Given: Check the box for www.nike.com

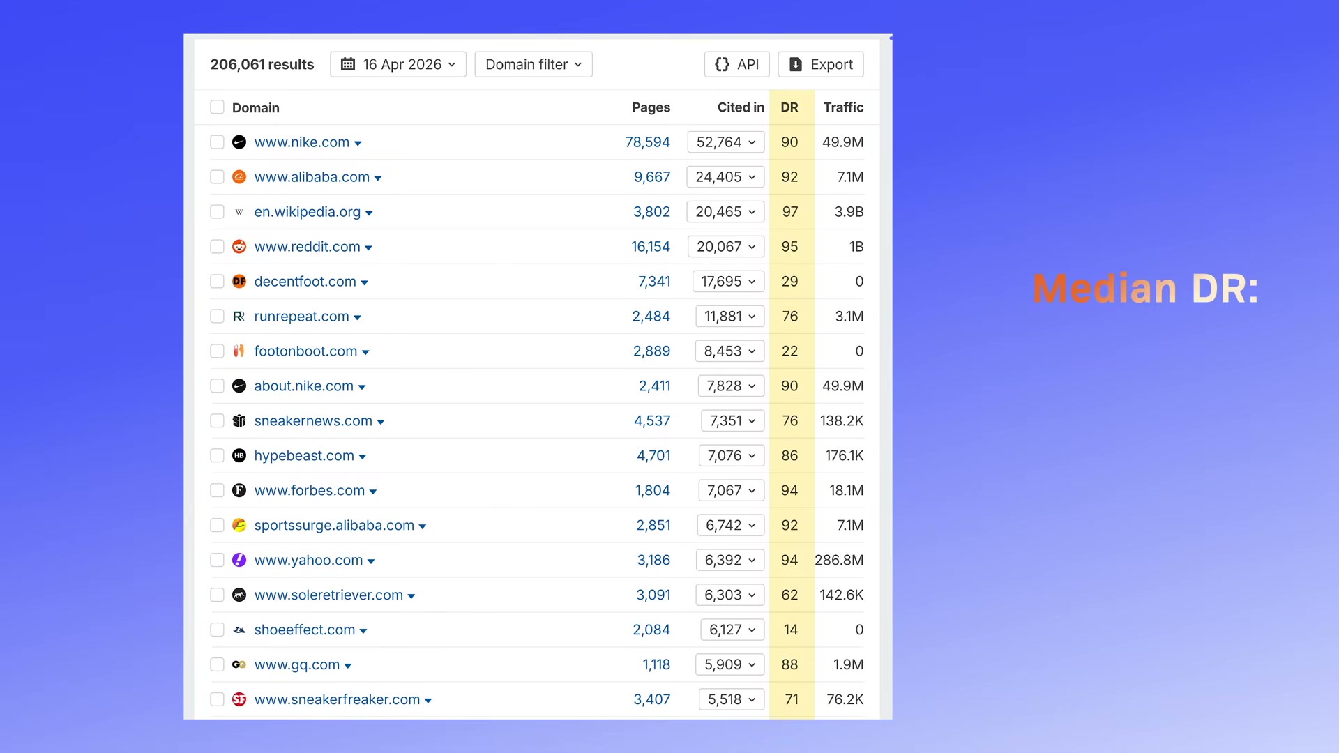Looking at the screenshot, I should 218,142.
